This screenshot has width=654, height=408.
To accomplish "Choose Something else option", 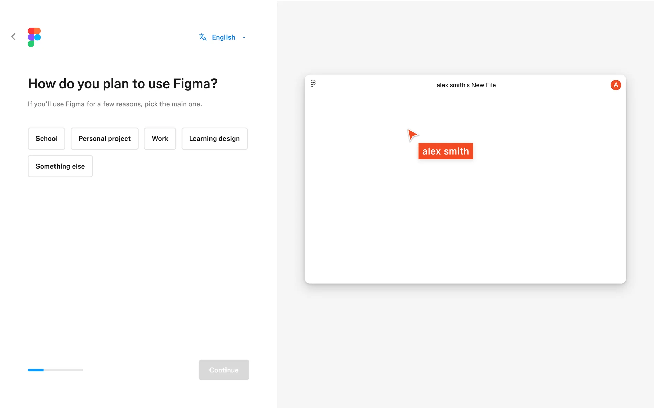I will click(60, 166).
